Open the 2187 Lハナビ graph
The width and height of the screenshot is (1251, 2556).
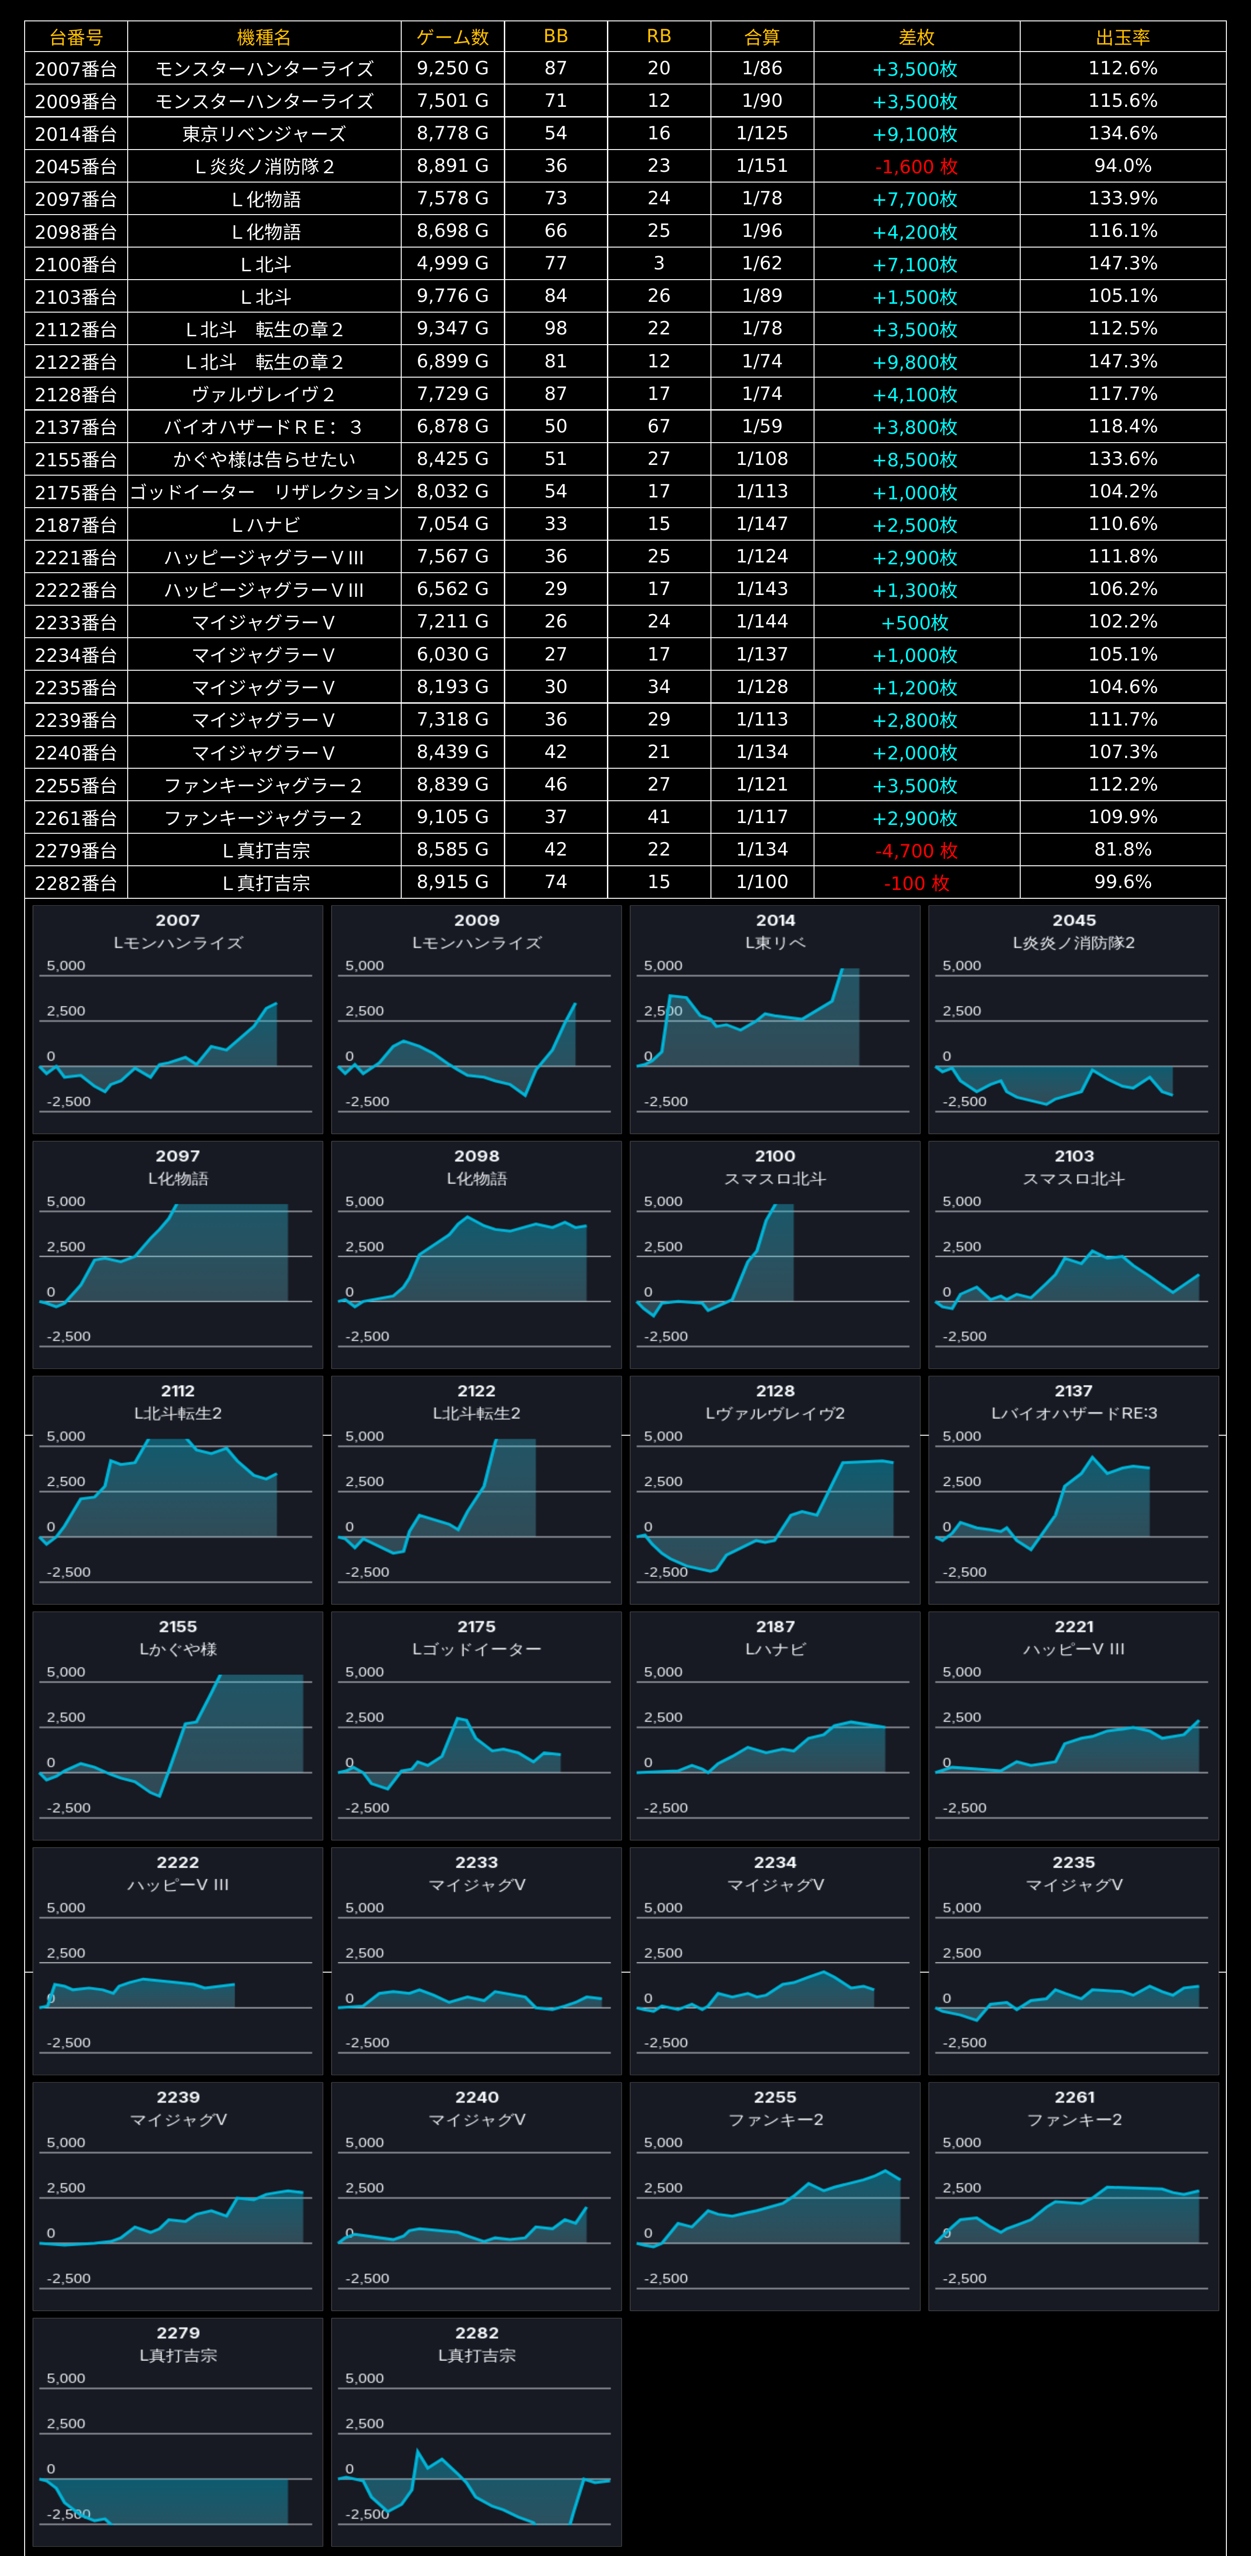(775, 1726)
